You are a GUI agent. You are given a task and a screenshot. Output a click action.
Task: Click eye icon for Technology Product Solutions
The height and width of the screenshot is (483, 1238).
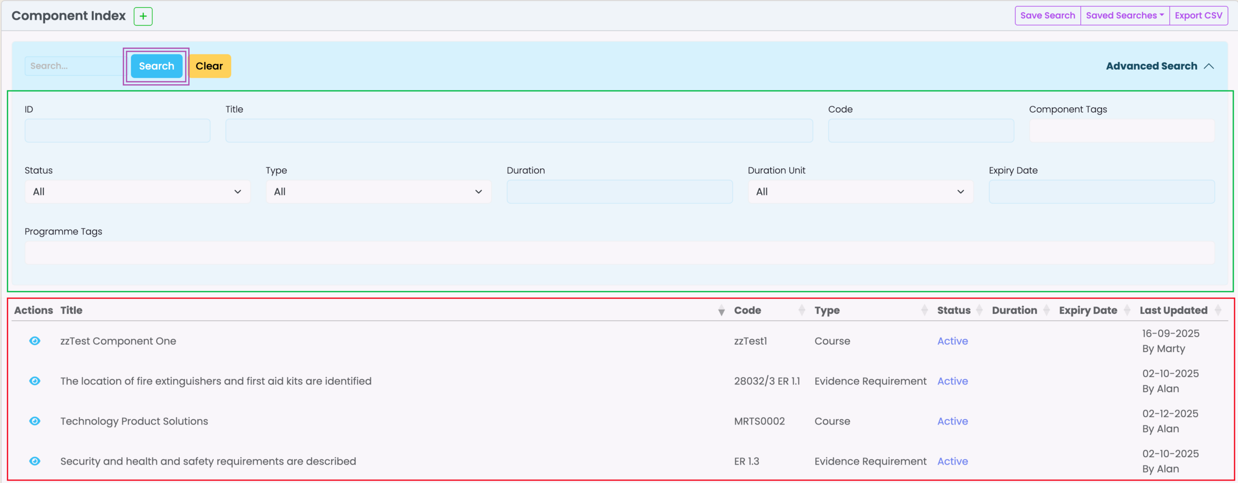[x=35, y=421]
